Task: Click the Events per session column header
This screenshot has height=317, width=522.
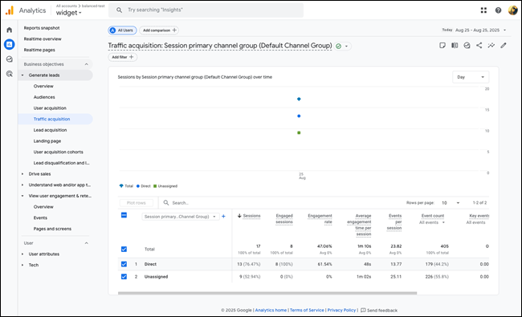Action: (x=394, y=221)
